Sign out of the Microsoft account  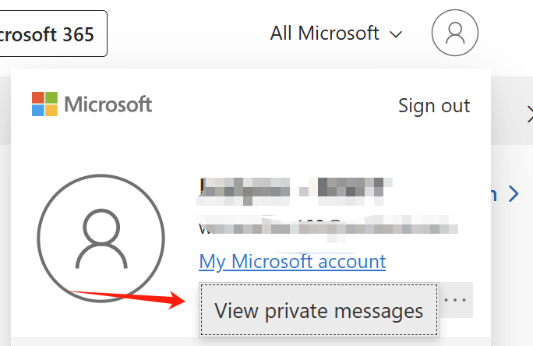(x=434, y=106)
